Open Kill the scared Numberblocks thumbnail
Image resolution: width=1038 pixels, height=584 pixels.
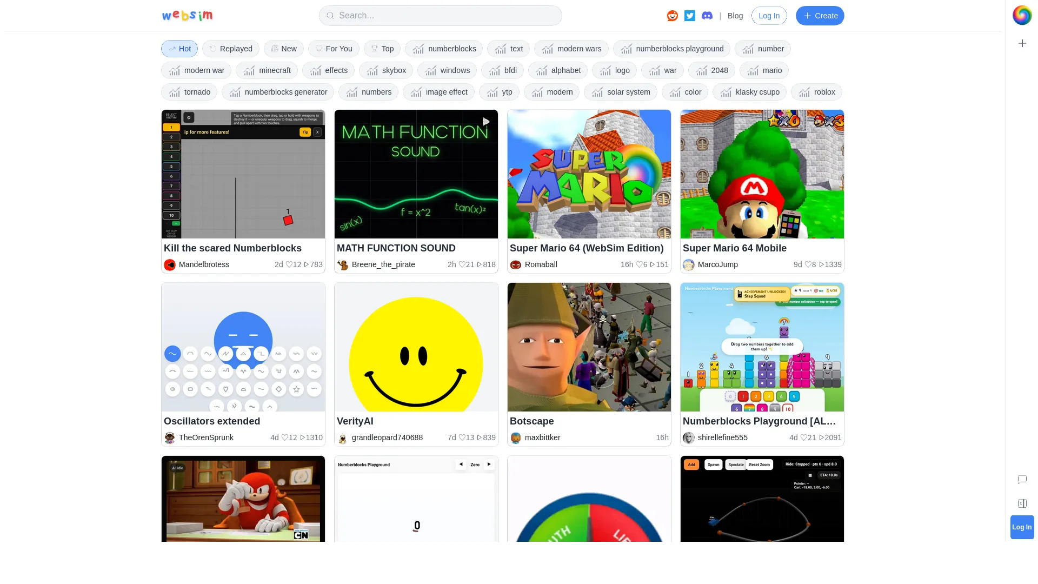[x=243, y=174]
